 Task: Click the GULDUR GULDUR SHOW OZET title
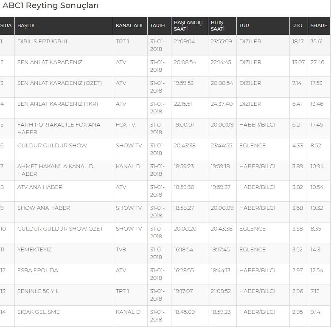click(60, 229)
